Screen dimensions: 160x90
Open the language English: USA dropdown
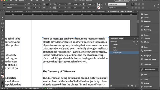(x=127, y=7)
